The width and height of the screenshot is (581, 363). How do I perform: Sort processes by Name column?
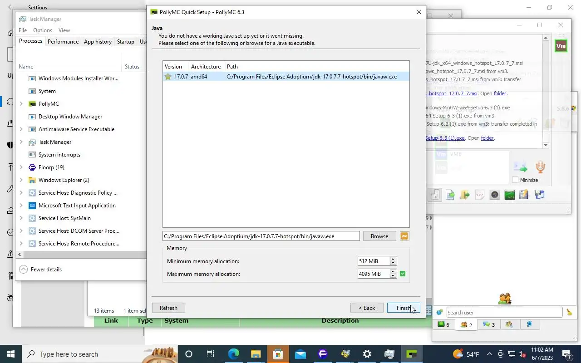click(x=26, y=66)
